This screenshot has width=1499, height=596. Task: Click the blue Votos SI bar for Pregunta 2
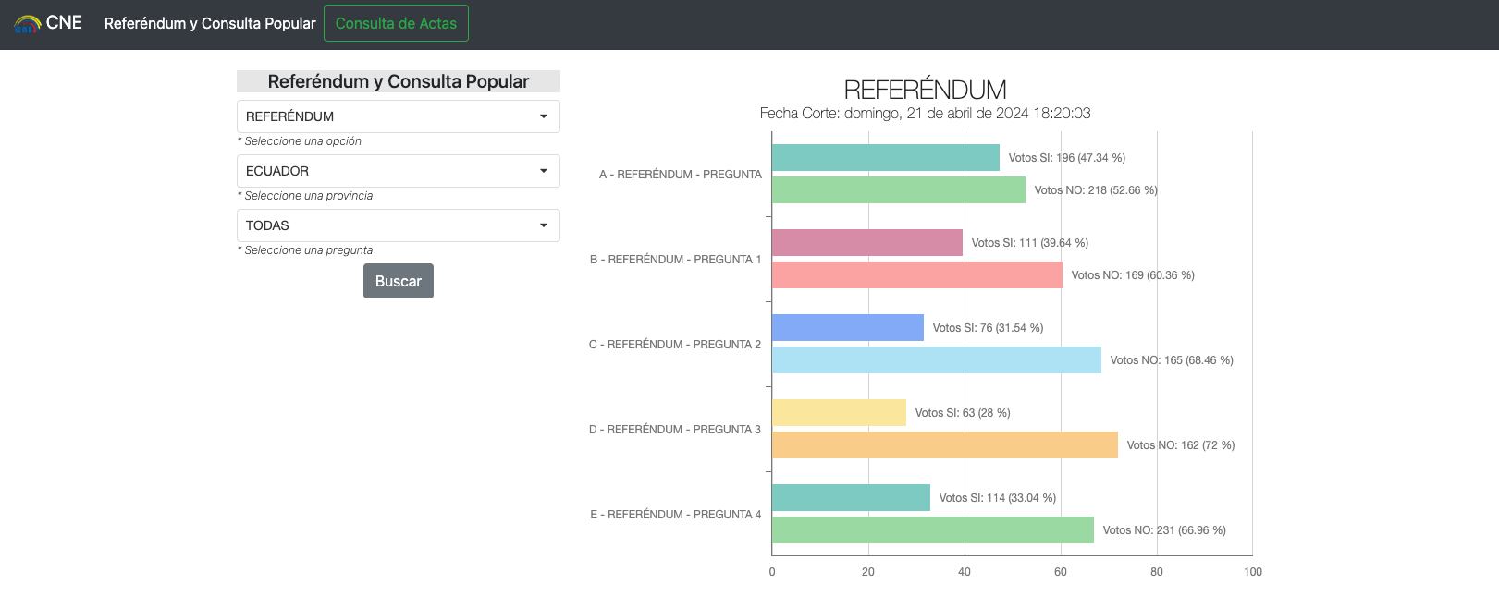pyautogui.click(x=847, y=328)
